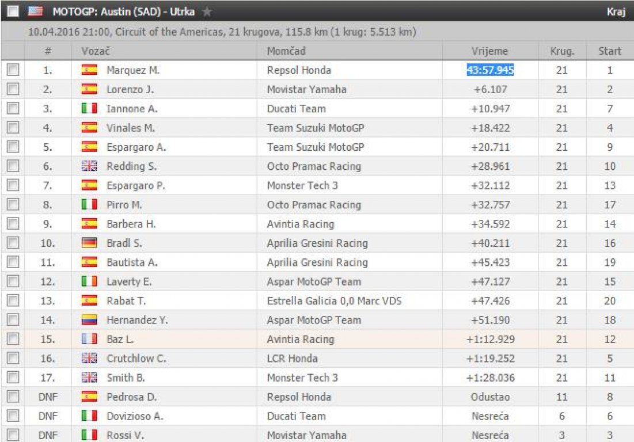Sort by the Start column header
The width and height of the screenshot is (634, 442).
(610, 51)
